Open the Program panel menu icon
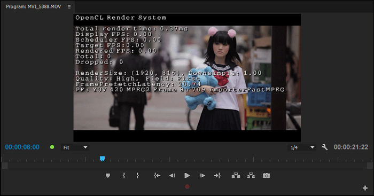Screen dimensions: 374x196 69,7
